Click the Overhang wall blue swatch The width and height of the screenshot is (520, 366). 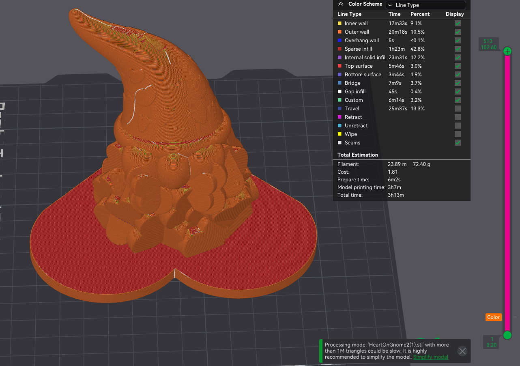pos(340,41)
